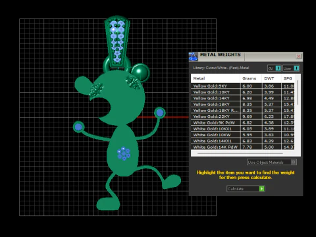Click the 6.98 grams value
This screenshot has width=316, height=237.
click(x=247, y=98)
